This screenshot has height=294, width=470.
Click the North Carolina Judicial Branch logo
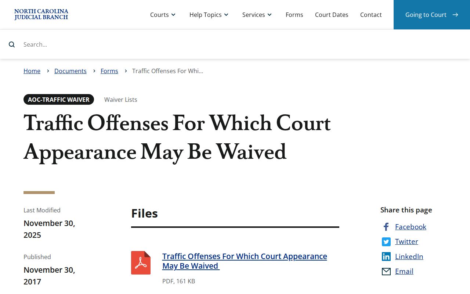(x=41, y=14)
